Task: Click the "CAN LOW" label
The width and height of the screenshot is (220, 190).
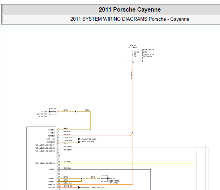Action: tap(51, 142)
